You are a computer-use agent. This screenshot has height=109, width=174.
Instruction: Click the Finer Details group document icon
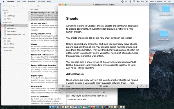click(5, 31)
